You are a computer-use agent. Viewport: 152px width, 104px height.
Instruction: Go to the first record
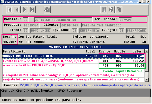(10, 10)
